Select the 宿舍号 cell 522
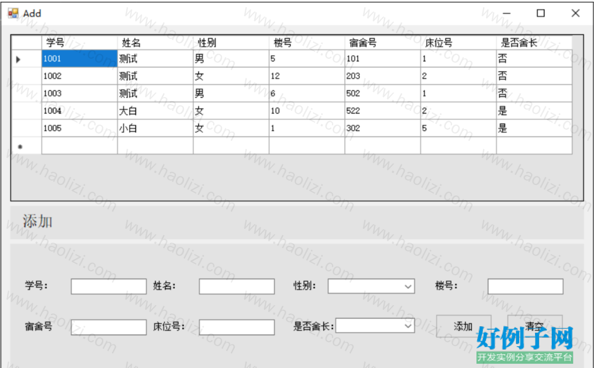This screenshot has width=594, height=368. 382,111
